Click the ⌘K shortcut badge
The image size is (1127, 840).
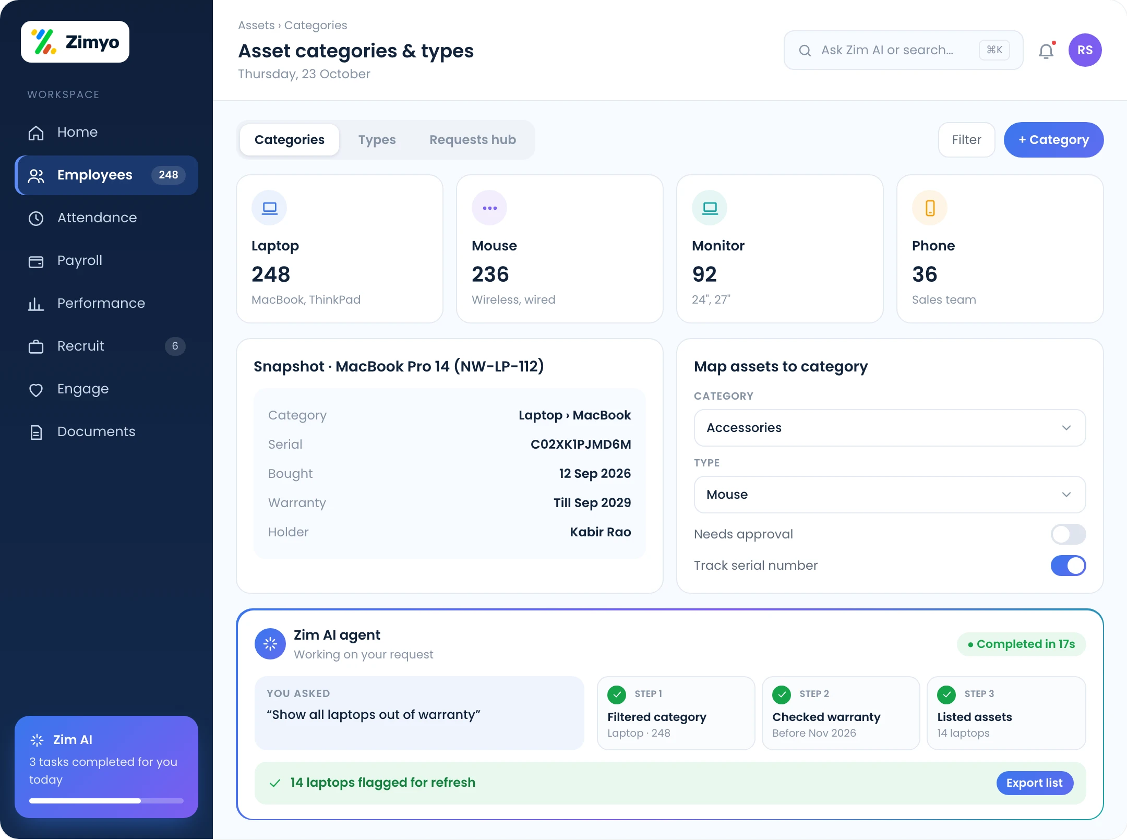[994, 50]
